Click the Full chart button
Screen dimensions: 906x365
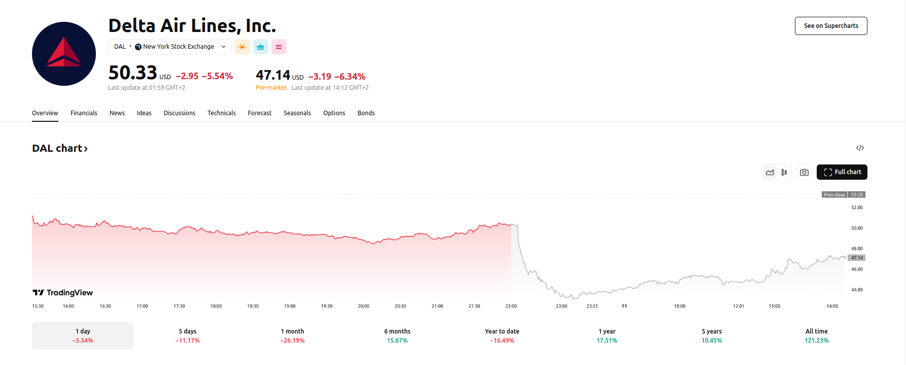tap(842, 172)
